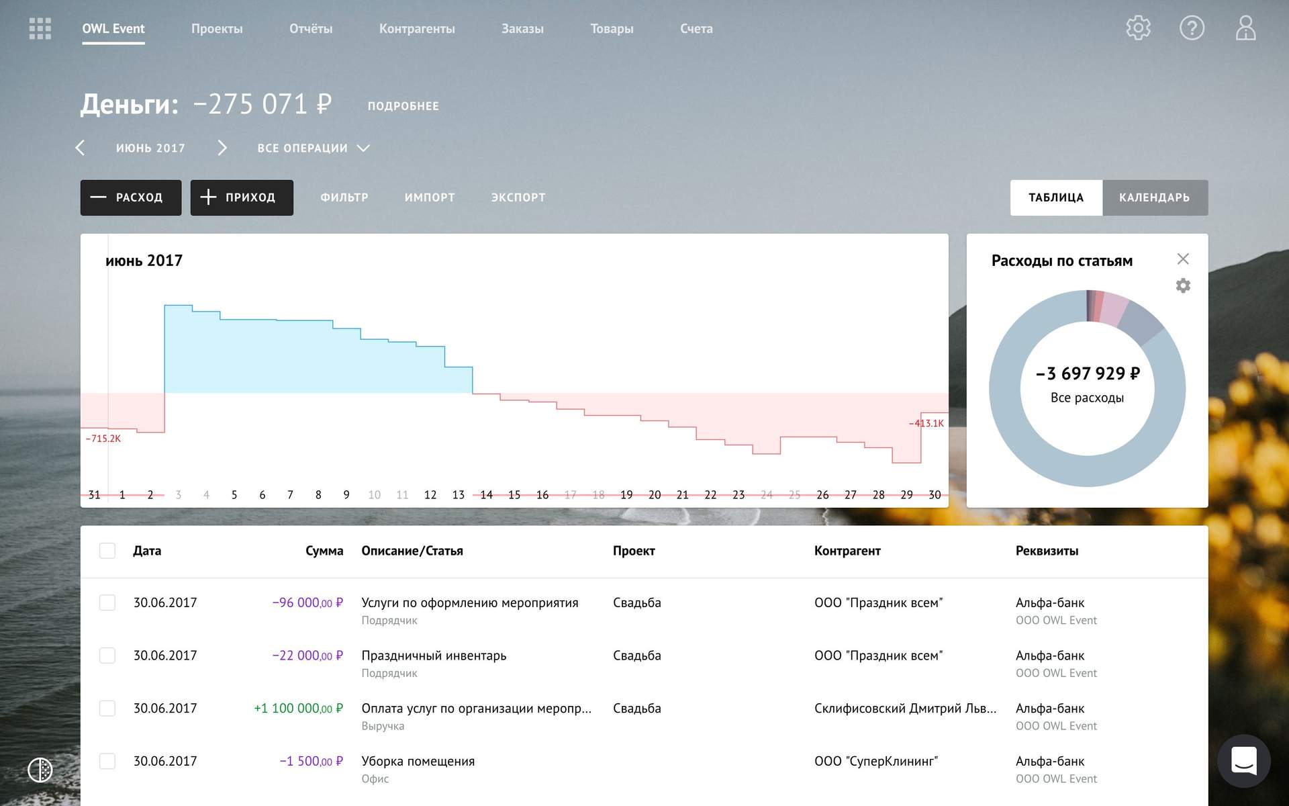Screen dimensions: 1289x806
Task: Open settings gear in top bar
Action: 1138,28
